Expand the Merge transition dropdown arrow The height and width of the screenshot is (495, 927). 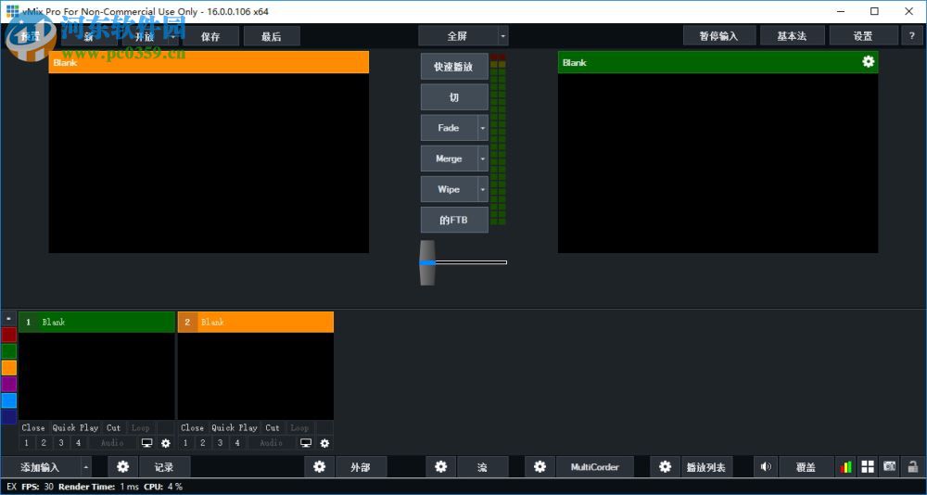tap(483, 159)
